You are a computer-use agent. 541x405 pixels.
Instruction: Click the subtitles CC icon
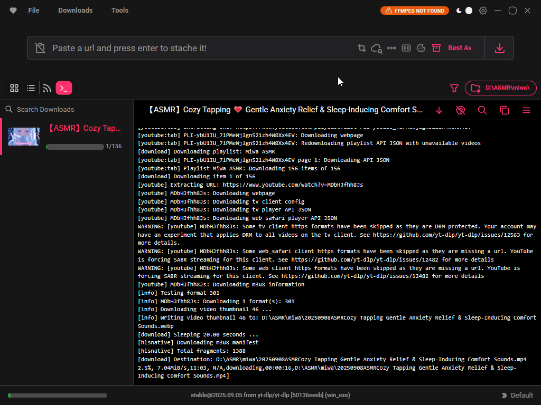coord(406,48)
